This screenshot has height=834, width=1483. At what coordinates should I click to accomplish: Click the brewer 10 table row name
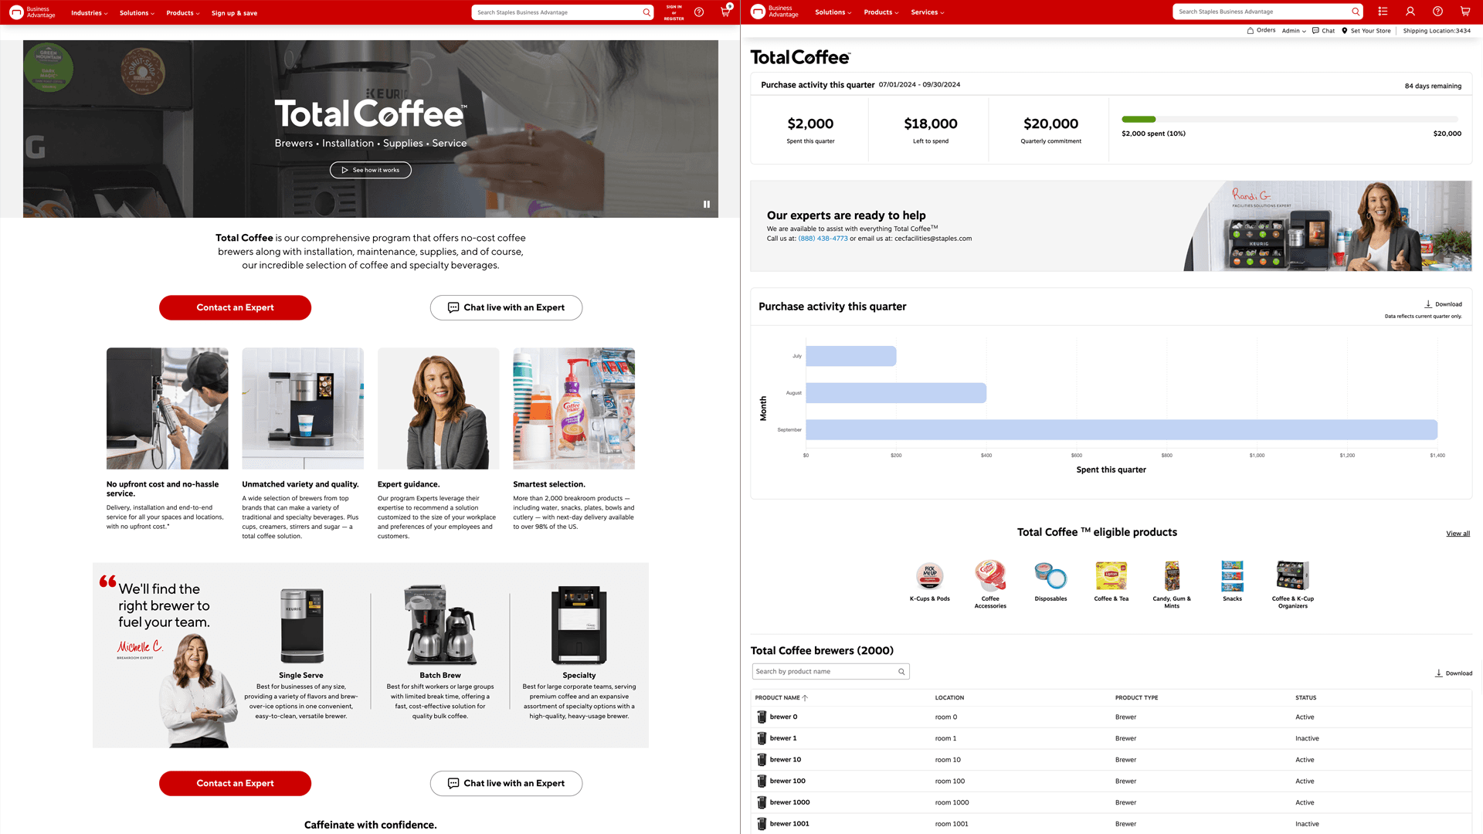785,760
